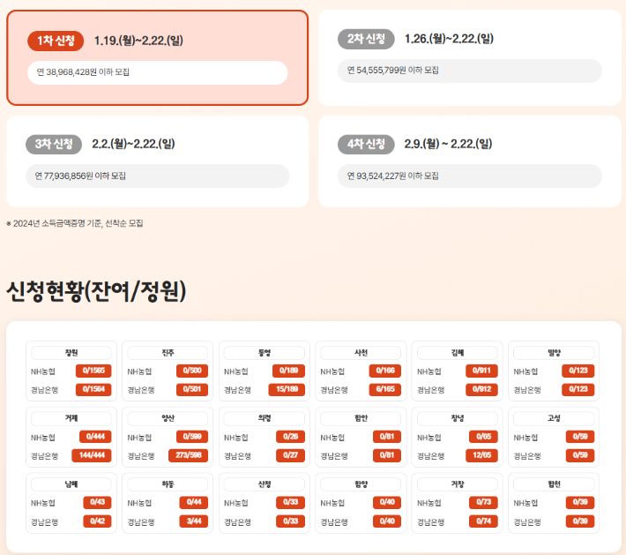The image size is (626, 555).
Task: Click the 0/42 badge for 남해 경남은행
Action: 97,521
